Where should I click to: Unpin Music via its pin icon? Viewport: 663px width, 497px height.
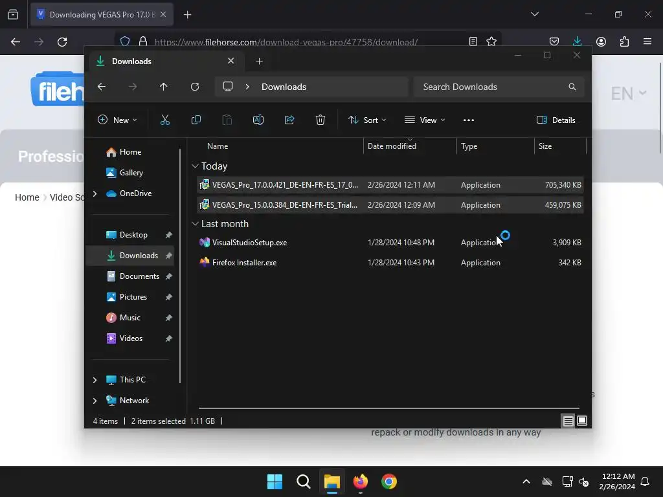169,318
